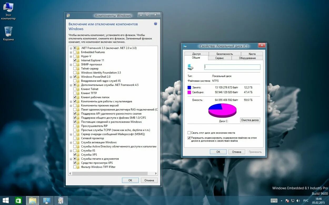Select the Общие tab
The width and height of the screenshot is (329, 205).
196,58
